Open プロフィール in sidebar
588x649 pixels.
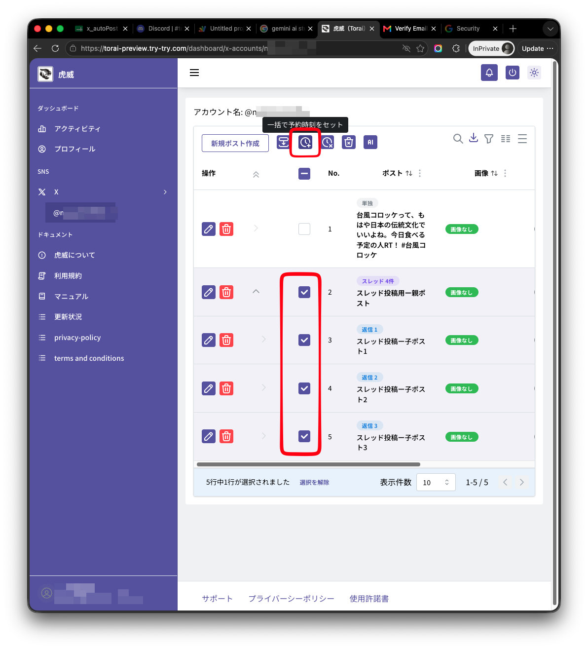pyautogui.click(x=75, y=149)
